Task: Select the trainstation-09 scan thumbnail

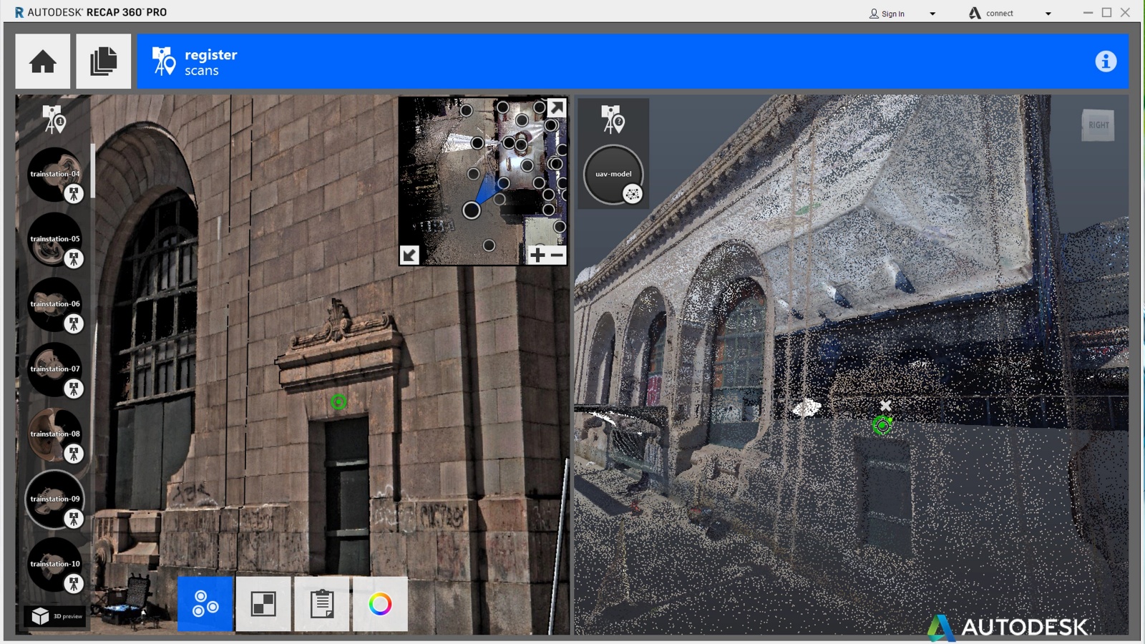Action: (54, 499)
